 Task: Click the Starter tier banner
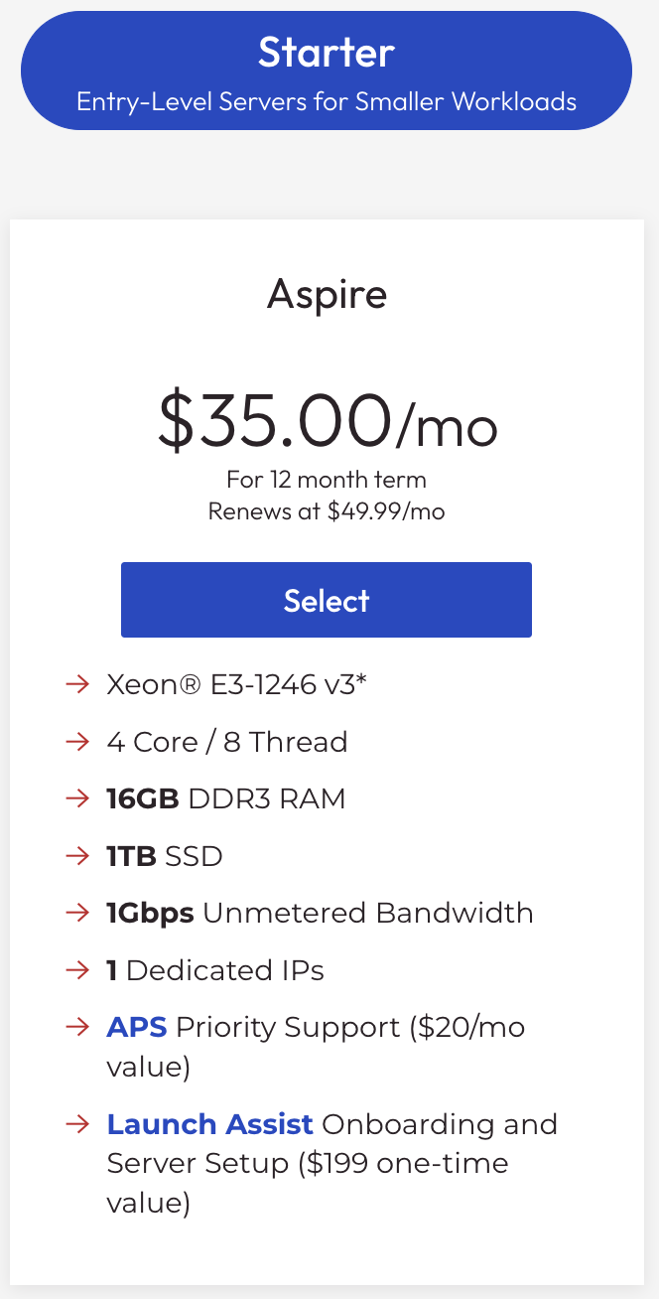[327, 71]
